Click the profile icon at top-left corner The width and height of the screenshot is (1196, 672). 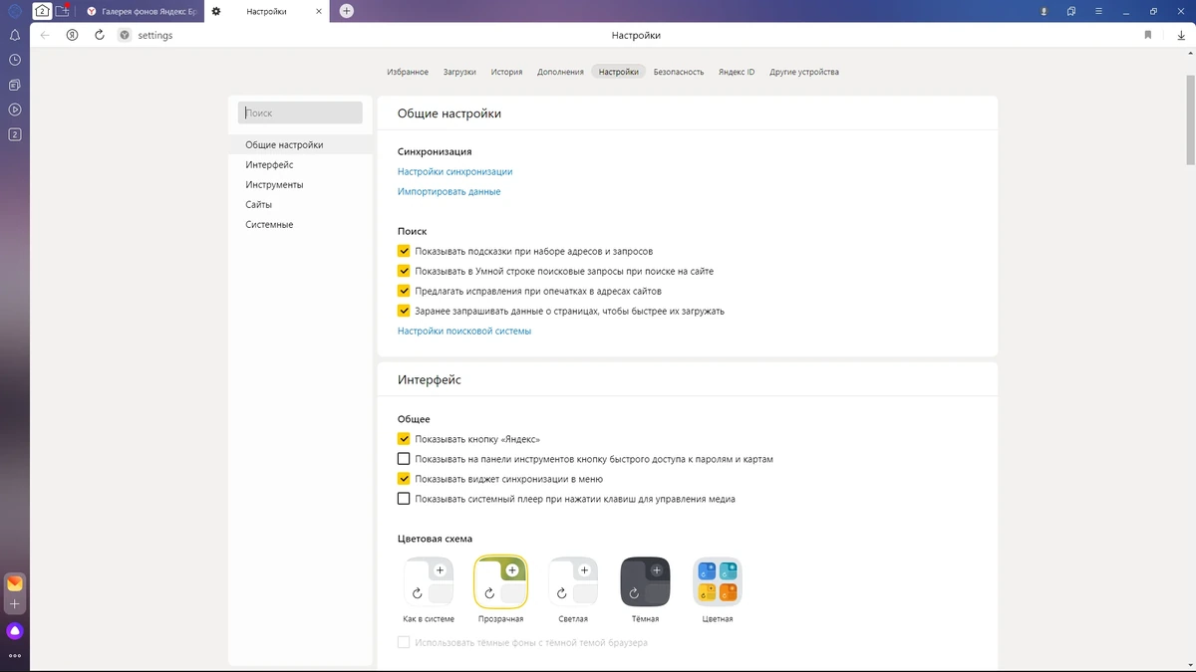(x=15, y=11)
